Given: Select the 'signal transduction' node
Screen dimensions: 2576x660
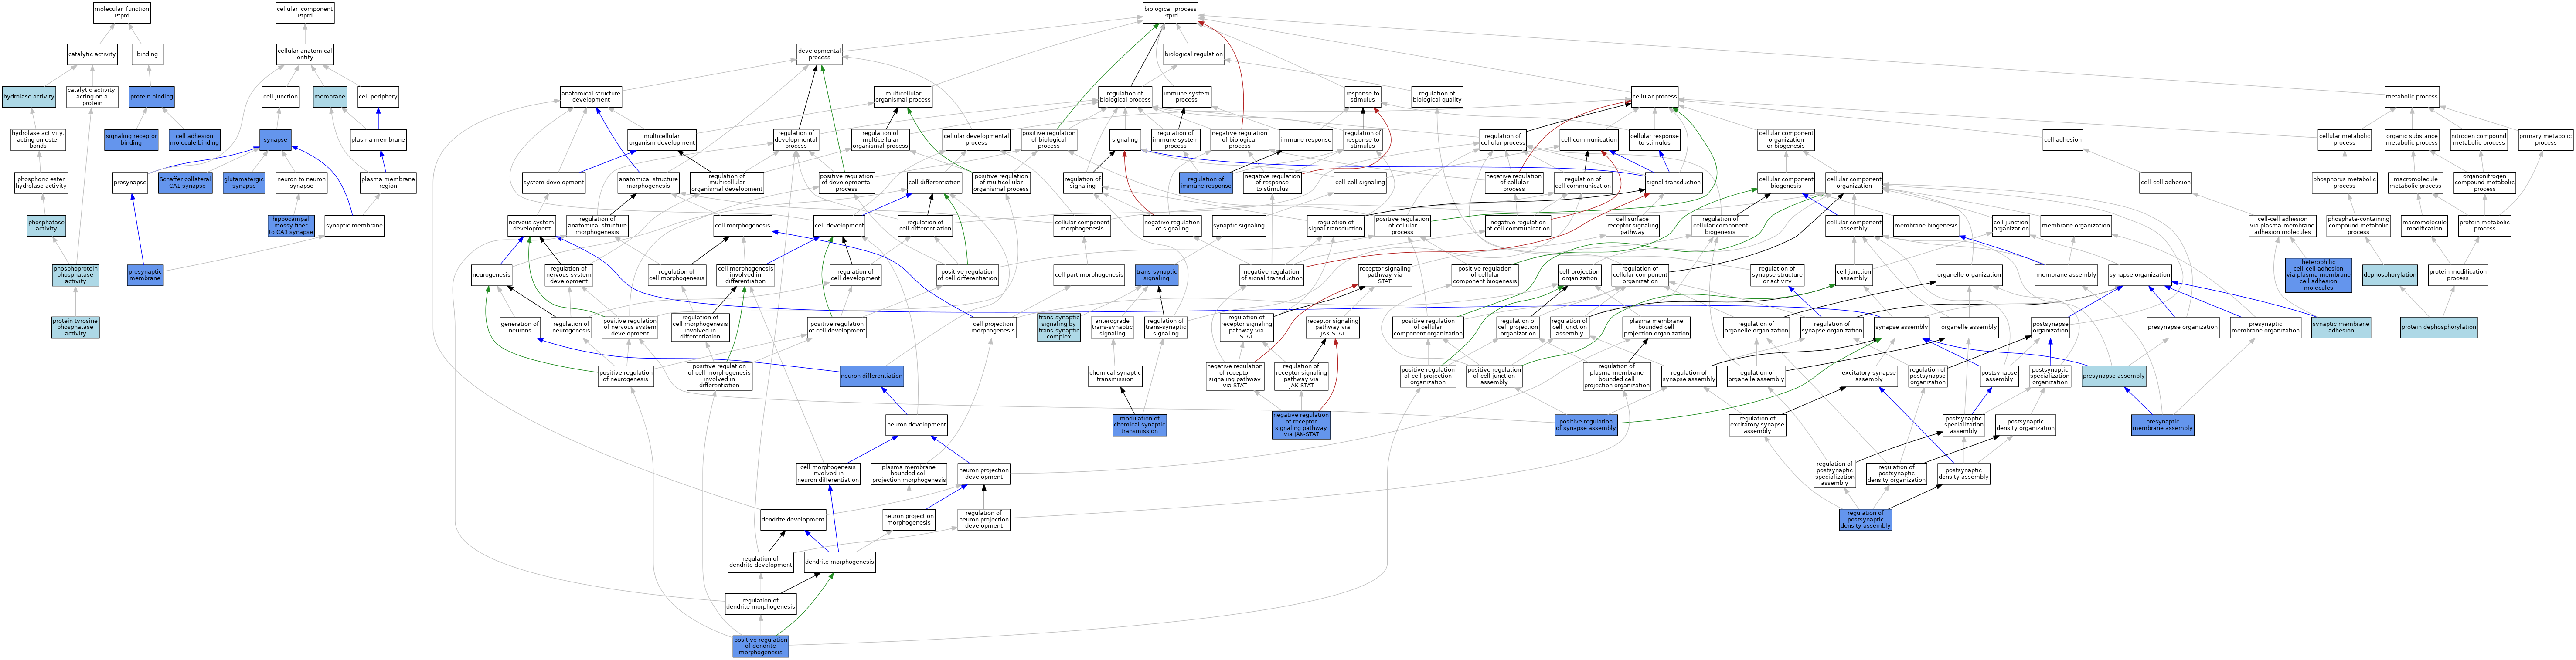Looking at the screenshot, I should click(1673, 183).
